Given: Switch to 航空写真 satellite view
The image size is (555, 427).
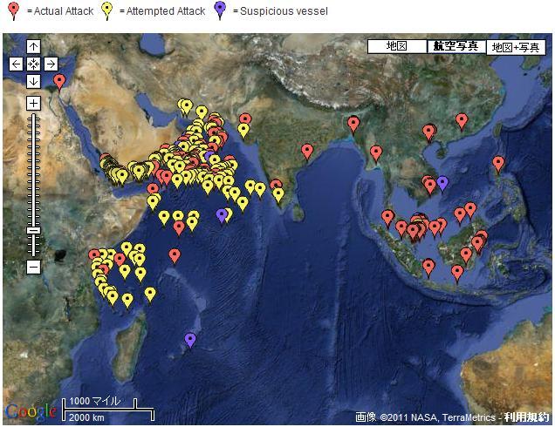Looking at the screenshot, I should 456,46.
